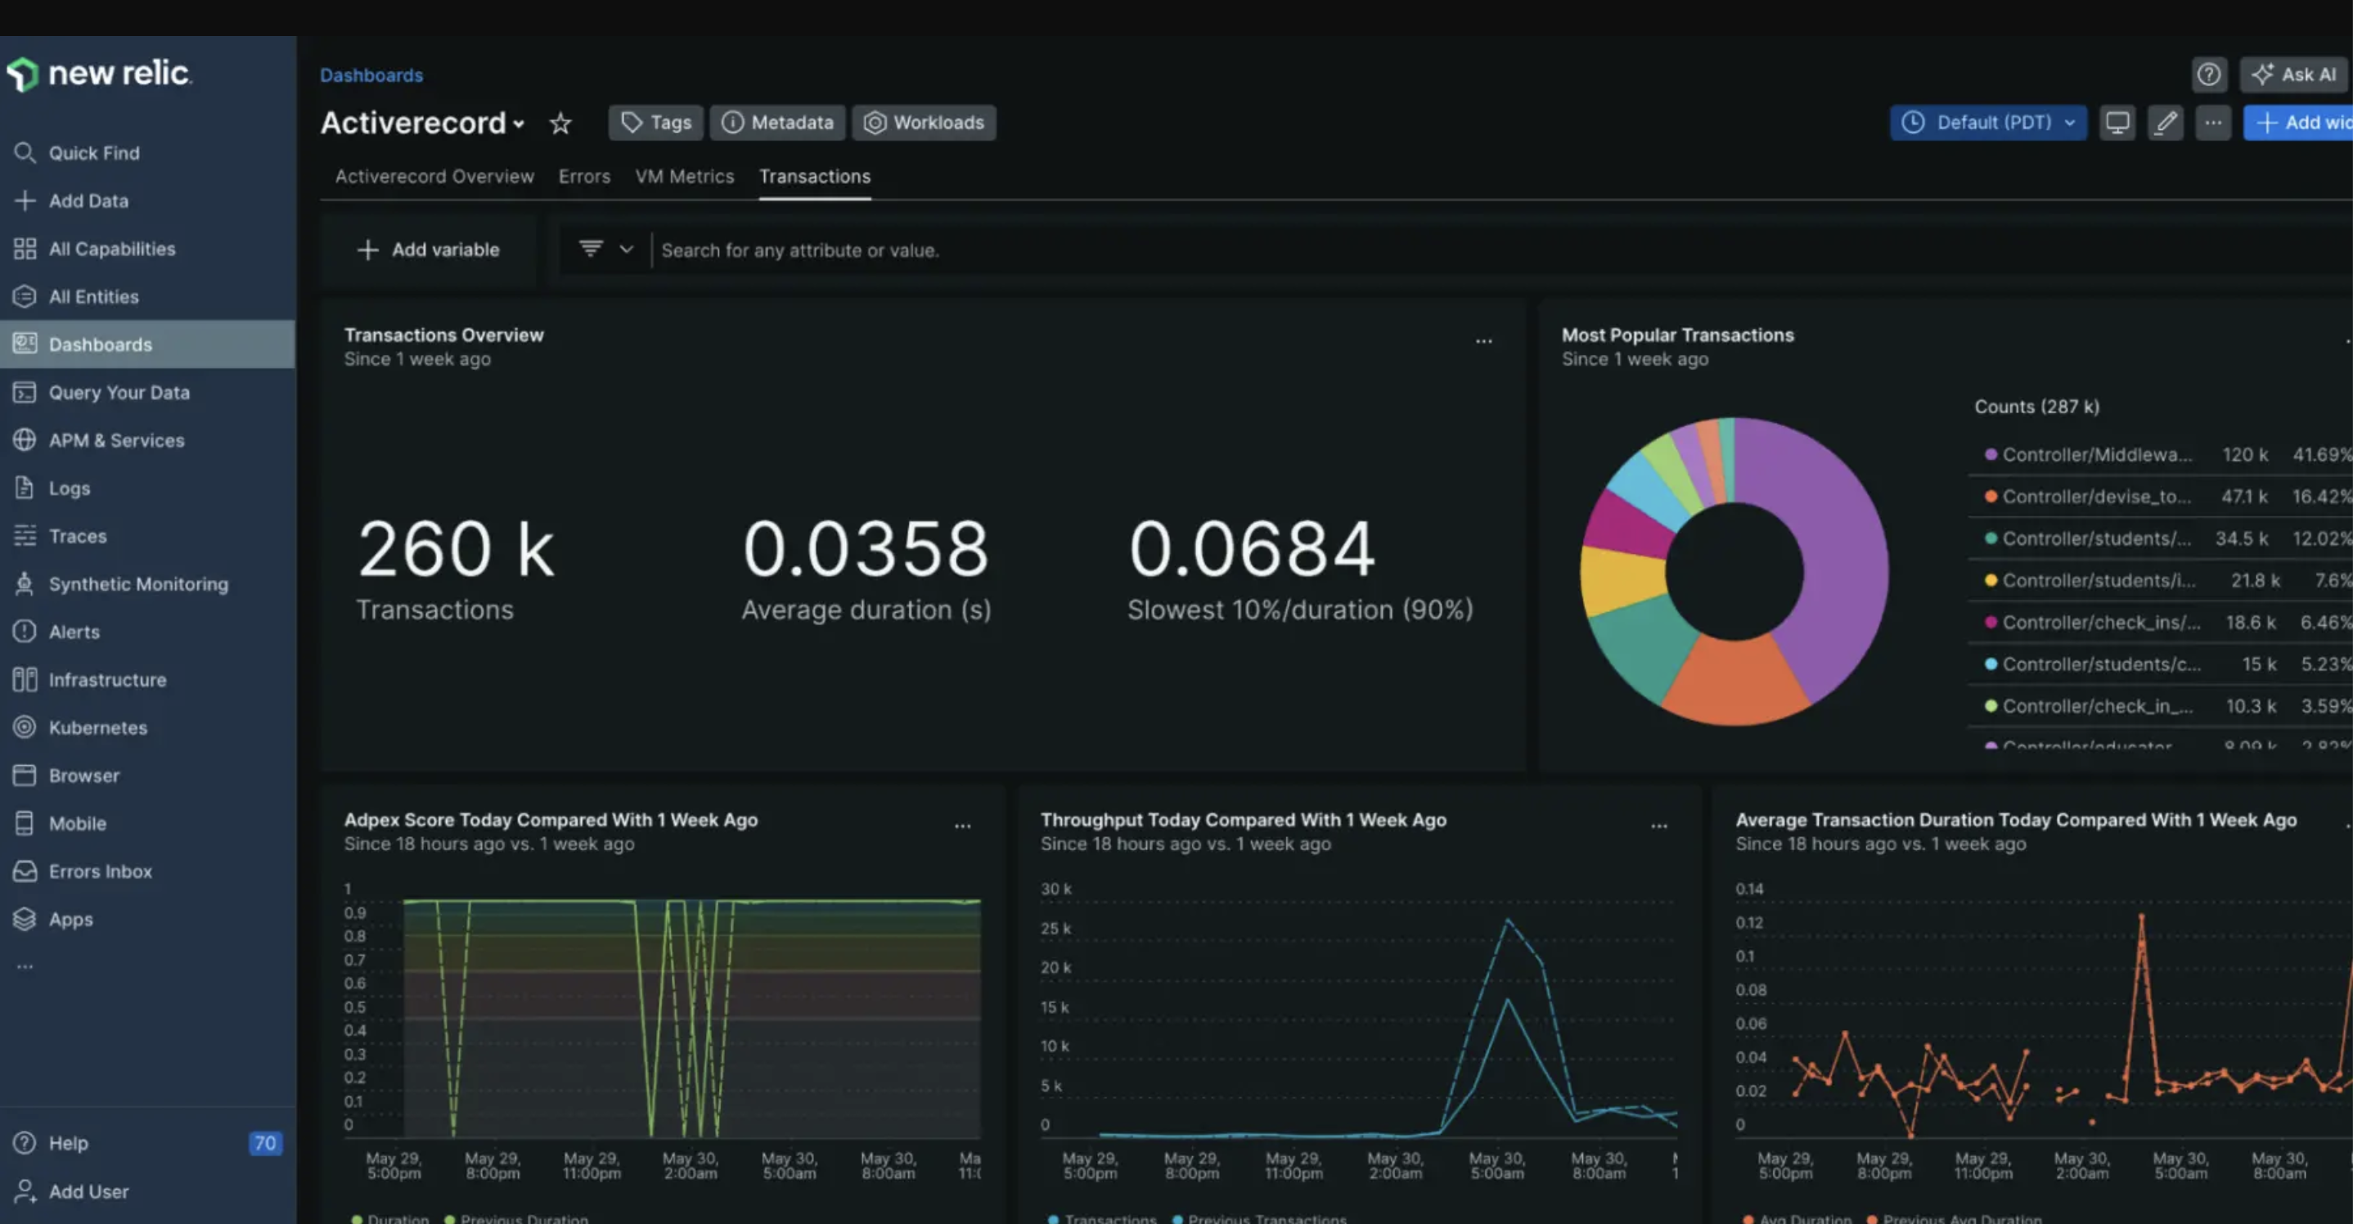The height and width of the screenshot is (1224, 2353).
Task: Switch to the Errors tab
Action: click(x=585, y=176)
